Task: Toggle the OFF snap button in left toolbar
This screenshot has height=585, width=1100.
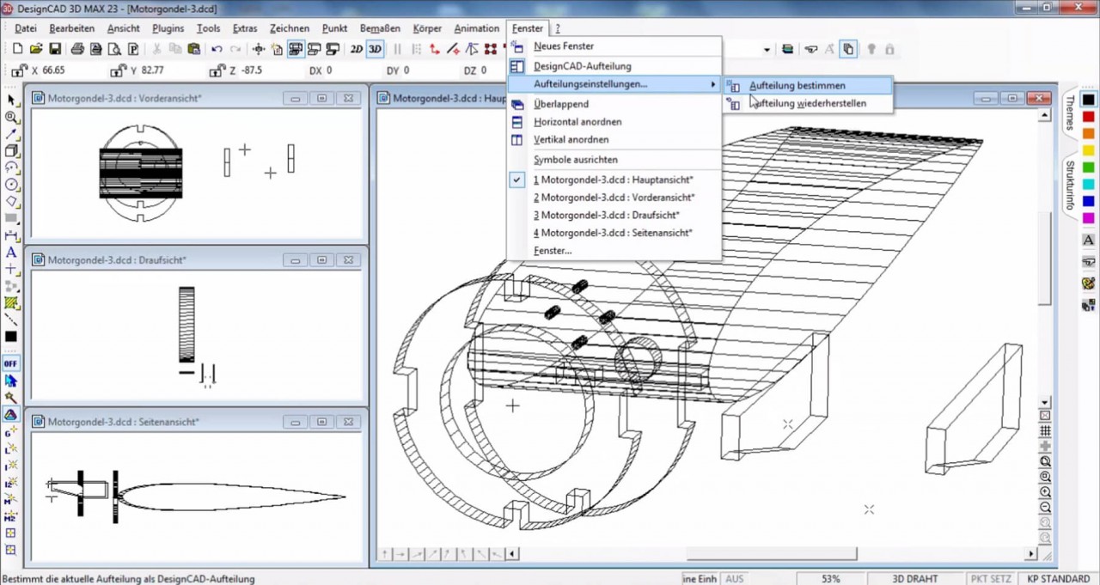Action: (x=10, y=363)
